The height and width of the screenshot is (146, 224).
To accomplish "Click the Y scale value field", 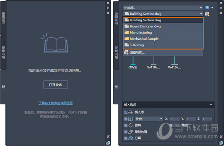I will [191, 119].
